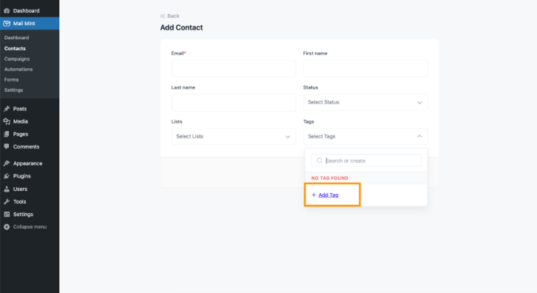Click the Mail Mint envelope icon
This screenshot has width=537, height=293.
pyautogui.click(x=7, y=23)
